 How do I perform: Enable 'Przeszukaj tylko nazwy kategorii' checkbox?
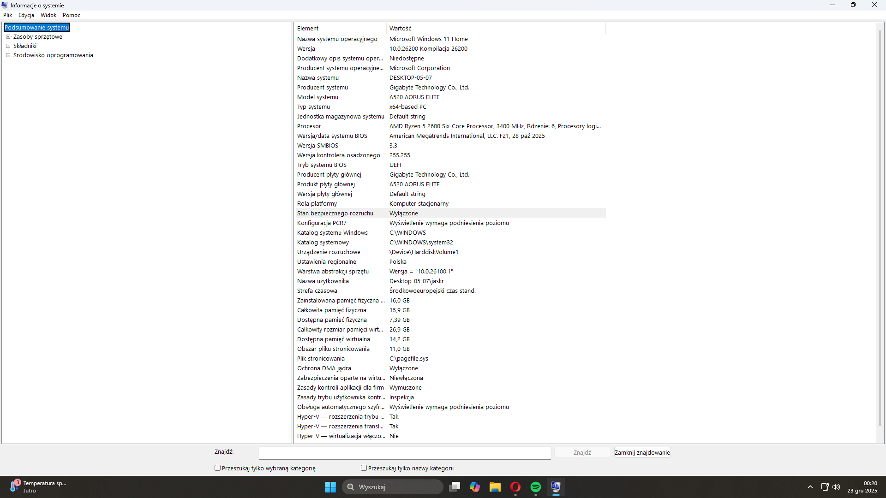(x=364, y=468)
